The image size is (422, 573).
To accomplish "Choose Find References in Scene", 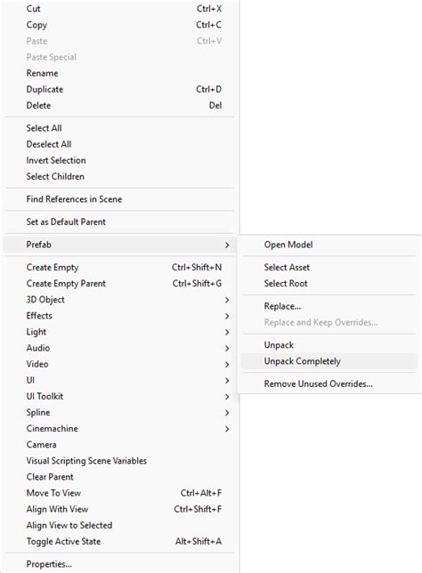I will coord(119,199).
